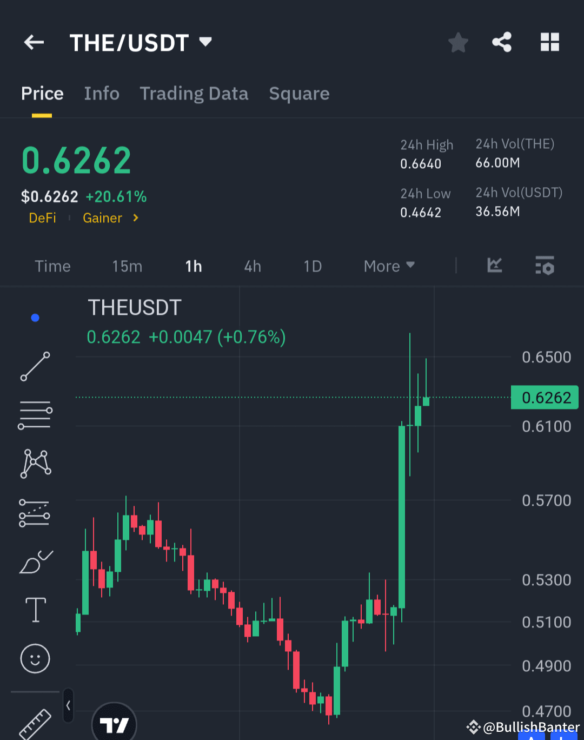Expand the More timeframes dropdown

point(388,266)
